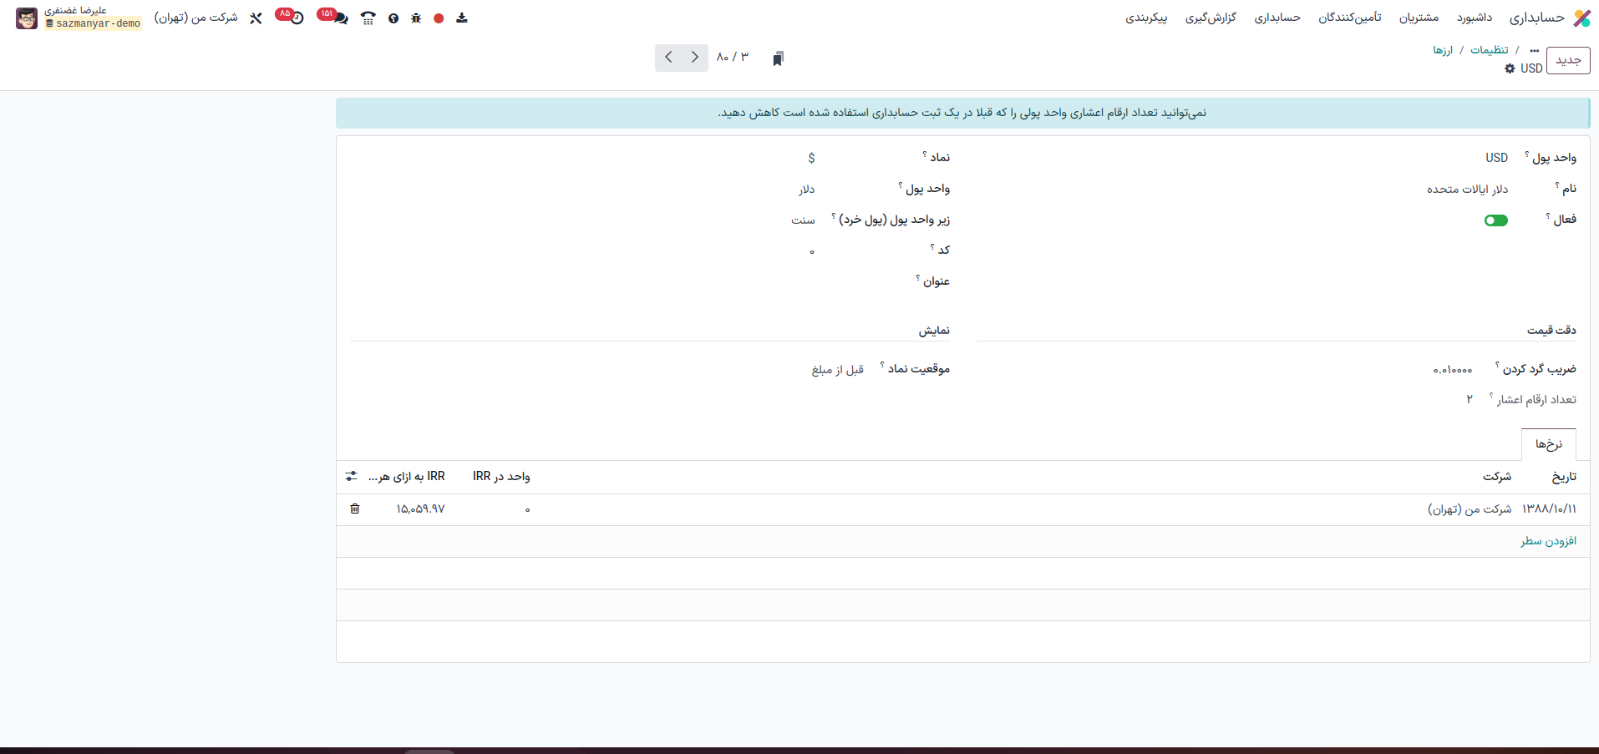Screen dimensions: 1599x754
Task: Click the جدید (New) button
Action: (x=1567, y=60)
